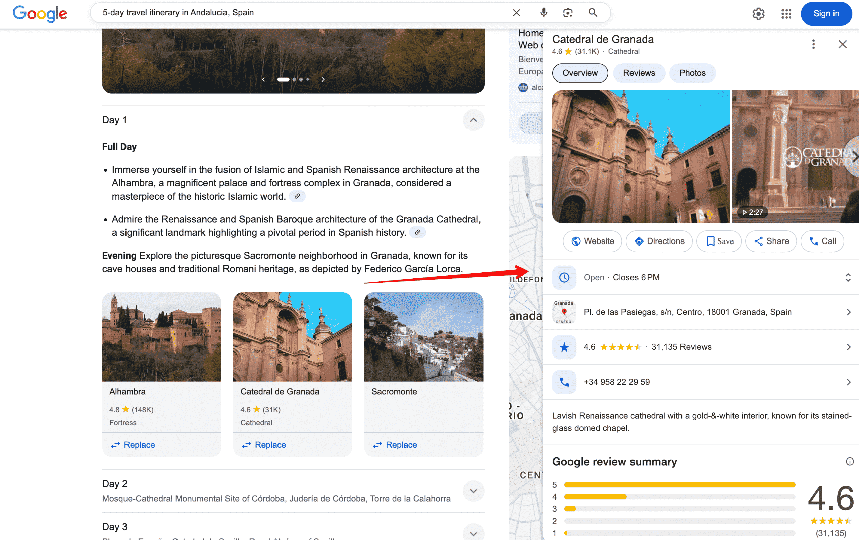Click the 2-star rating bar
859x540 pixels.
(x=679, y=521)
